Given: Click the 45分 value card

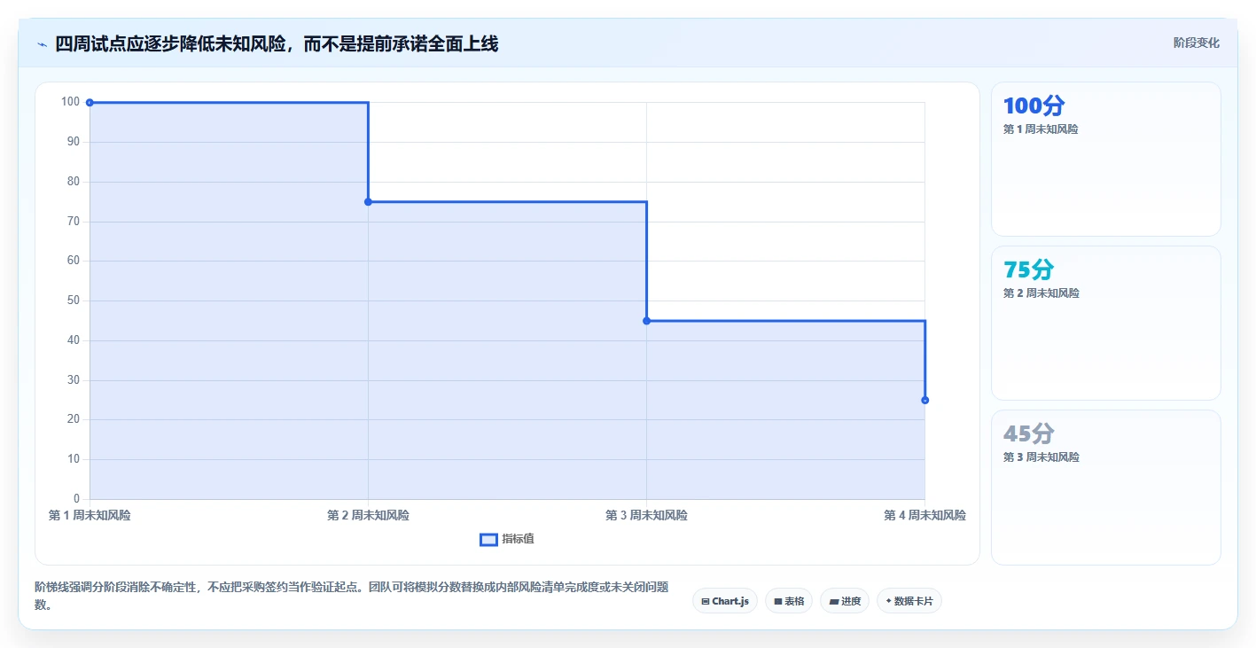Looking at the screenshot, I should coord(1105,488).
